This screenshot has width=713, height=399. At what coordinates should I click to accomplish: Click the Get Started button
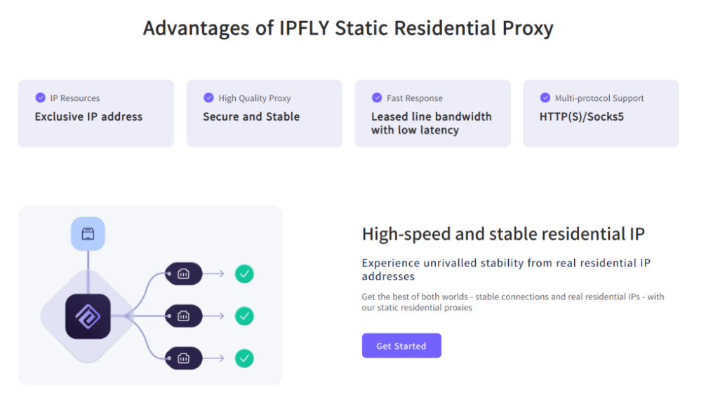coord(401,346)
